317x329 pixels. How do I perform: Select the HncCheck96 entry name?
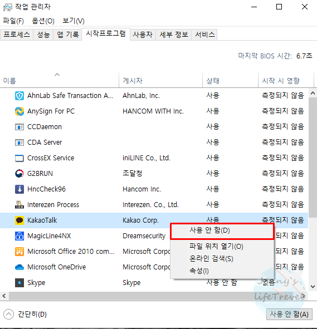[x=46, y=189]
